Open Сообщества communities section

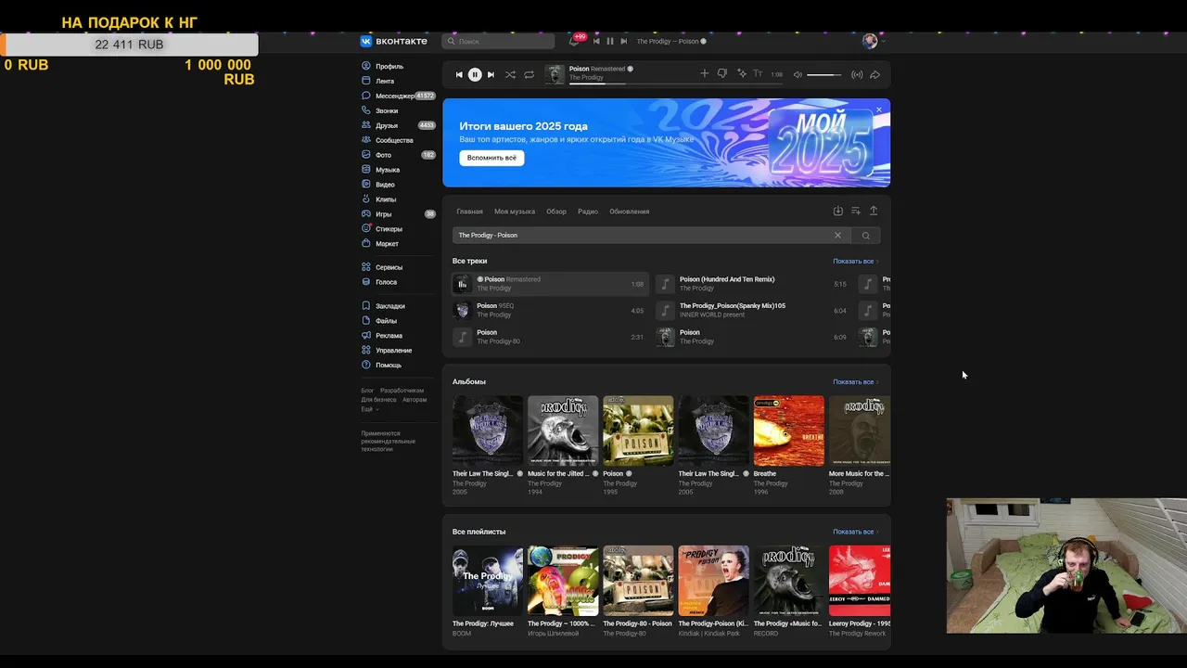coord(388,140)
